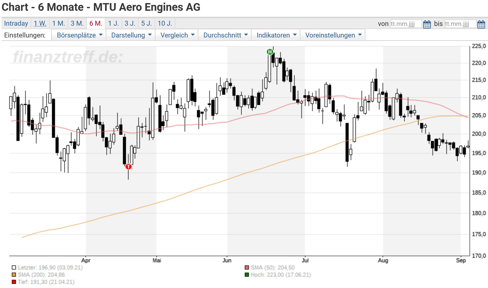The height and width of the screenshot is (288, 488).
Task: Click the green Hoch legend swatch
Action: pyautogui.click(x=247, y=275)
